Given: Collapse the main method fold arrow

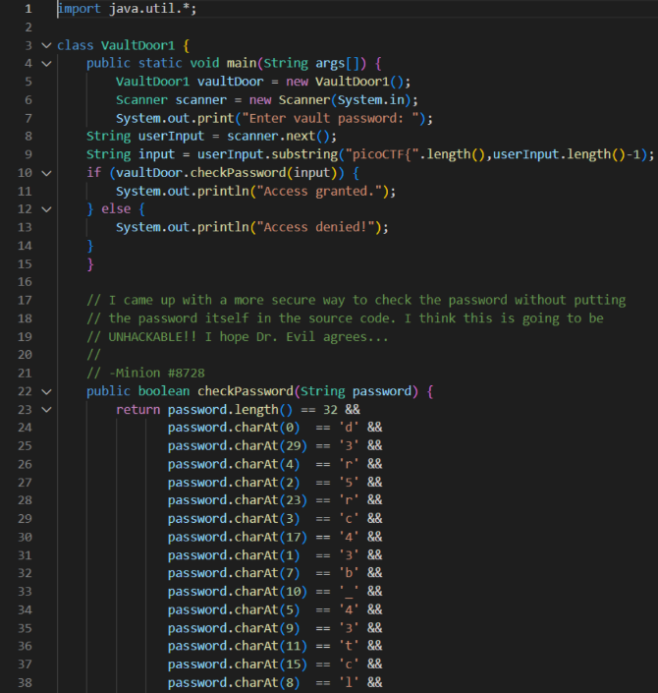Looking at the screenshot, I should pos(46,64).
